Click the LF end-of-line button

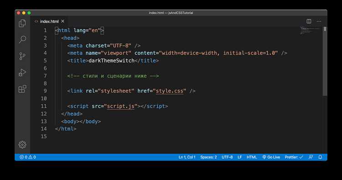point(240,157)
